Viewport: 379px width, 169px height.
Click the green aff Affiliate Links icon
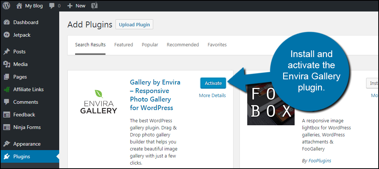(7, 90)
